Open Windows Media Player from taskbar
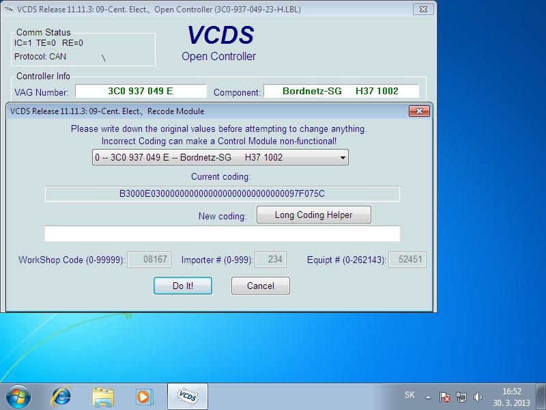546x410 pixels. (144, 397)
